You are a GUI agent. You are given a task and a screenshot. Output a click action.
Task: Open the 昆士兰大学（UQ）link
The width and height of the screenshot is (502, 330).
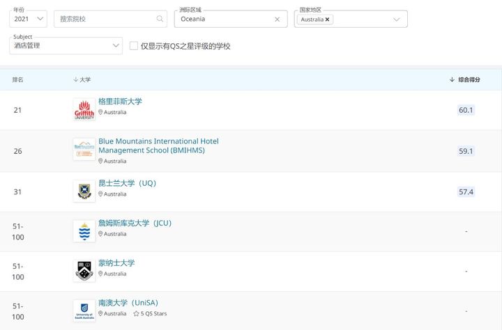(127, 183)
